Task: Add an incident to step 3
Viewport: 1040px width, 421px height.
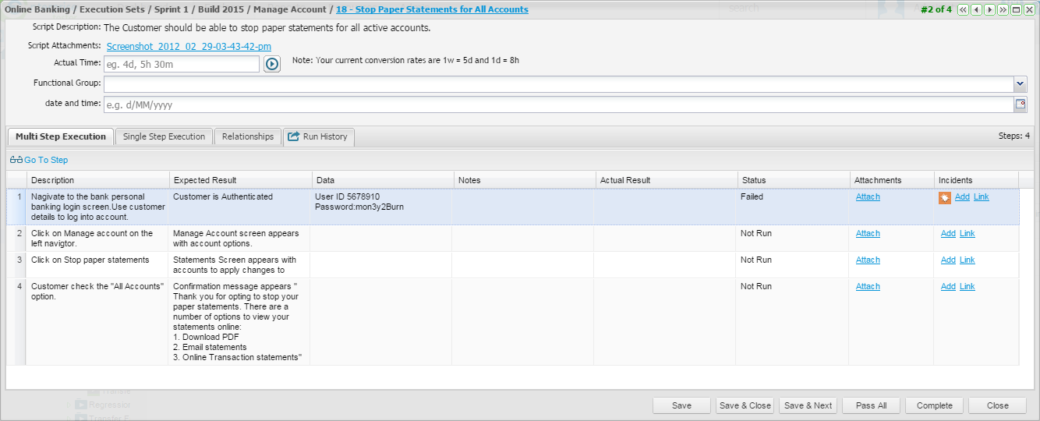Action: 947,260
